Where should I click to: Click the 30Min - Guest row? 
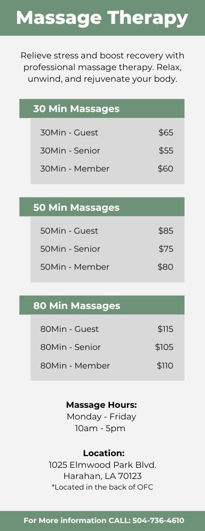coord(107,132)
